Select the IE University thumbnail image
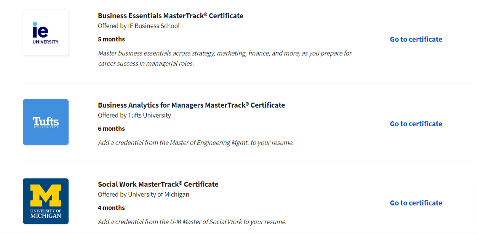 (x=45, y=32)
